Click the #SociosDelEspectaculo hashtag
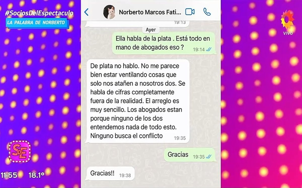This screenshot has width=302, height=188. point(39,13)
